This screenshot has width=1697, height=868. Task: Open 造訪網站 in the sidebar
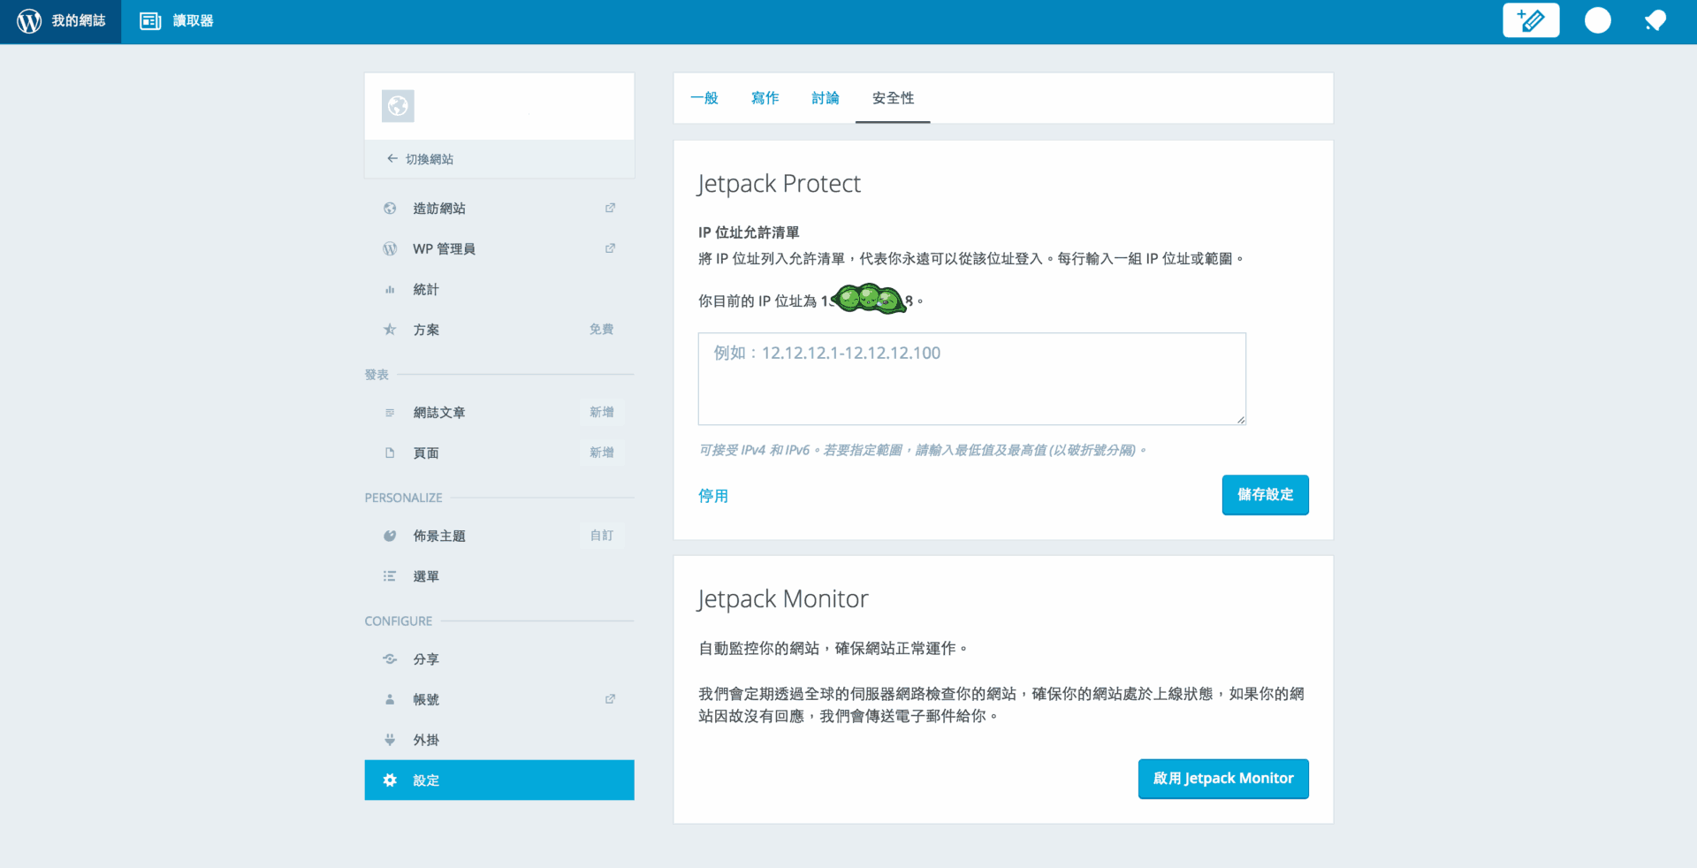click(x=439, y=209)
